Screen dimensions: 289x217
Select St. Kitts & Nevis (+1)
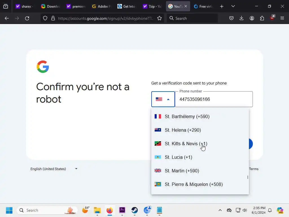click(x=200, y=144)
